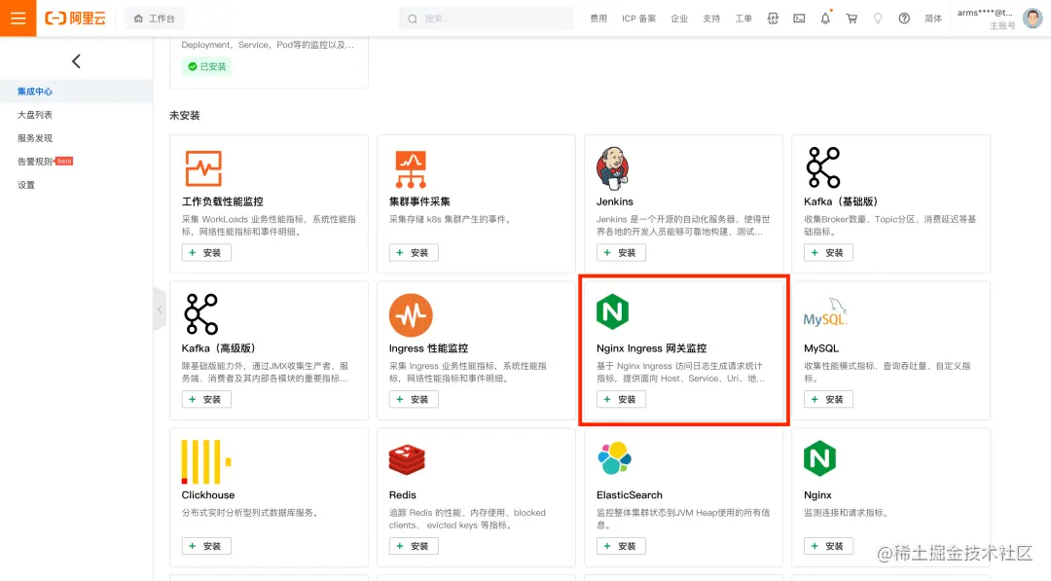Install 工作负载性能监控

[206, 253]
